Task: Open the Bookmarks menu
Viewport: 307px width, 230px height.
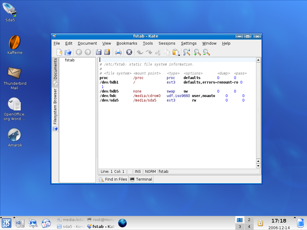Action: (127, 43)
